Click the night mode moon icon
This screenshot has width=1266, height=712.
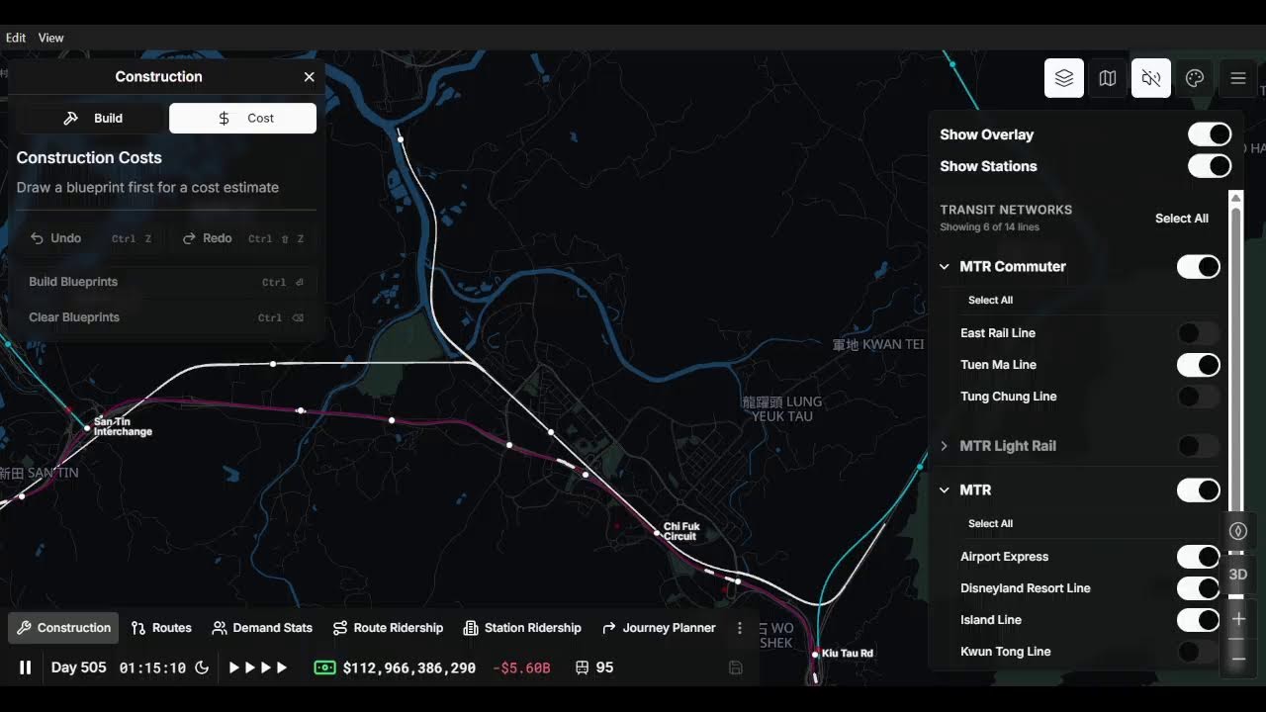tap(202, 667)
